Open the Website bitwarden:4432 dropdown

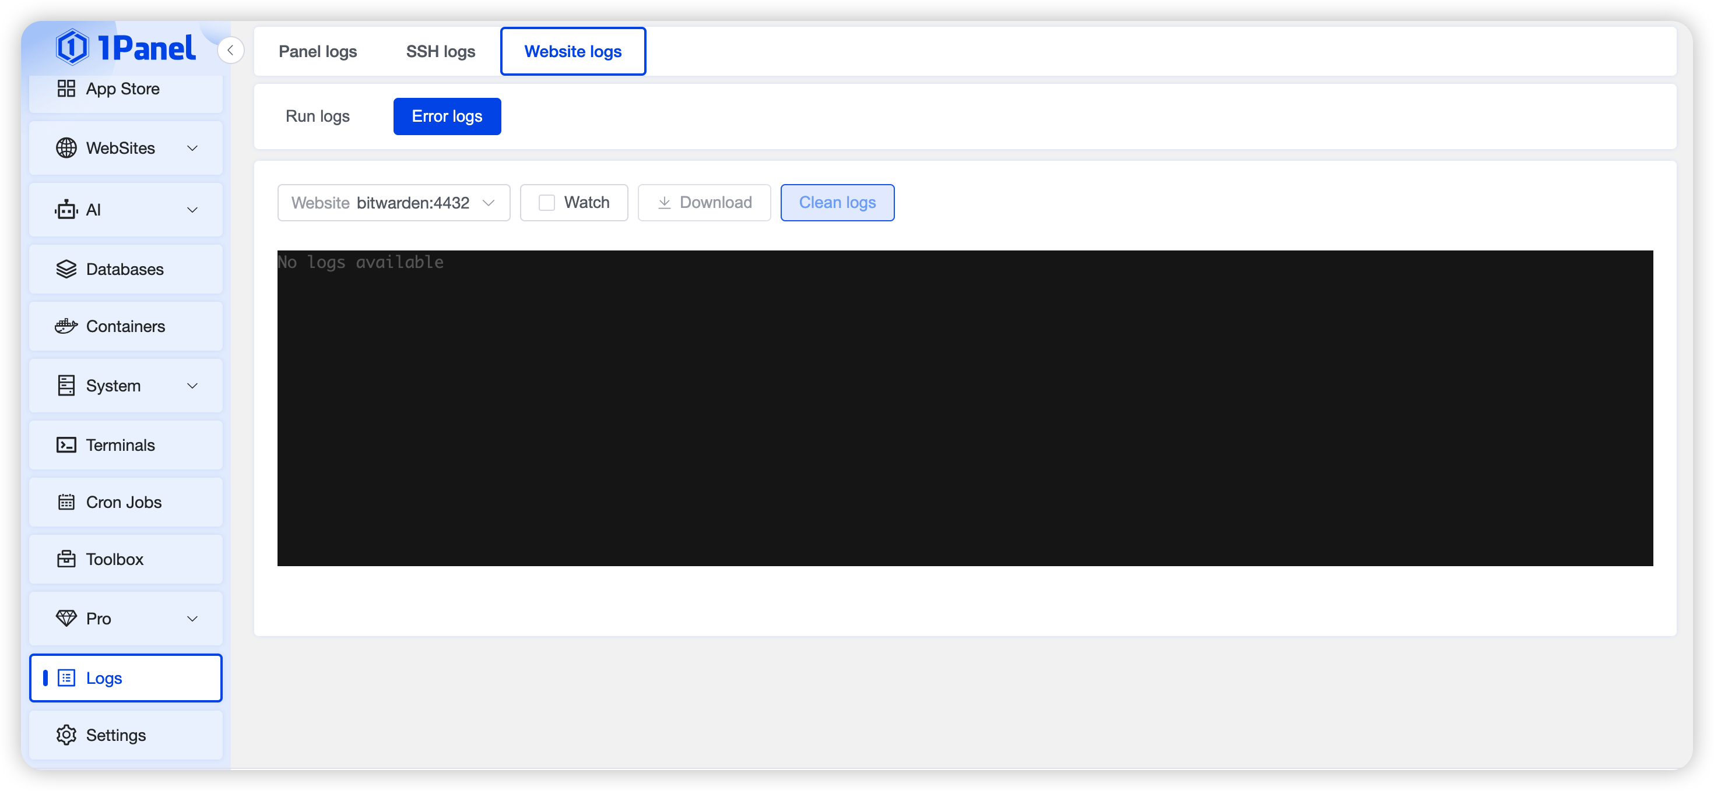point(394,203)
